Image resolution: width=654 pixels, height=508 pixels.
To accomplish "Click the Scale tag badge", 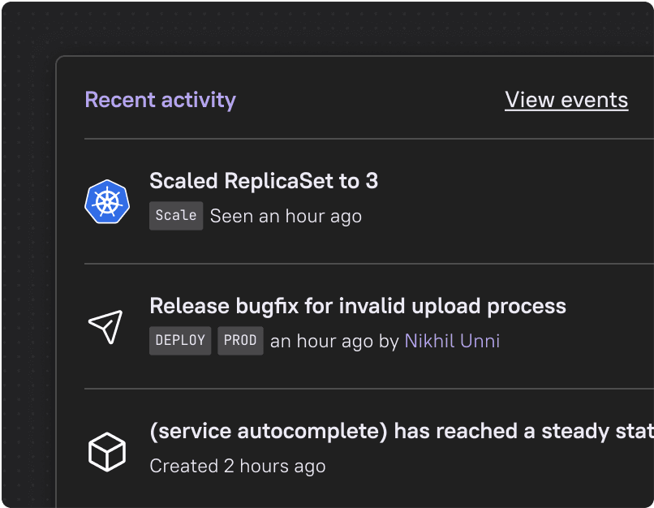I will coord(176,216).
